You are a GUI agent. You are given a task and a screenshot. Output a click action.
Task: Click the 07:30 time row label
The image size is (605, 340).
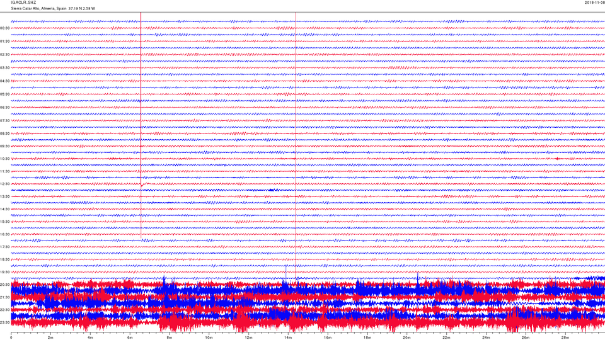pos(4,121)
